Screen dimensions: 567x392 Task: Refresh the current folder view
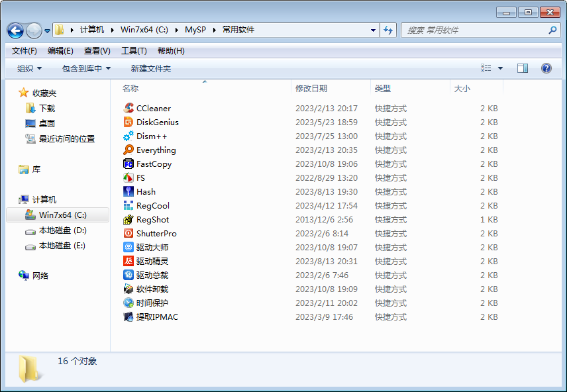[388, 30]
